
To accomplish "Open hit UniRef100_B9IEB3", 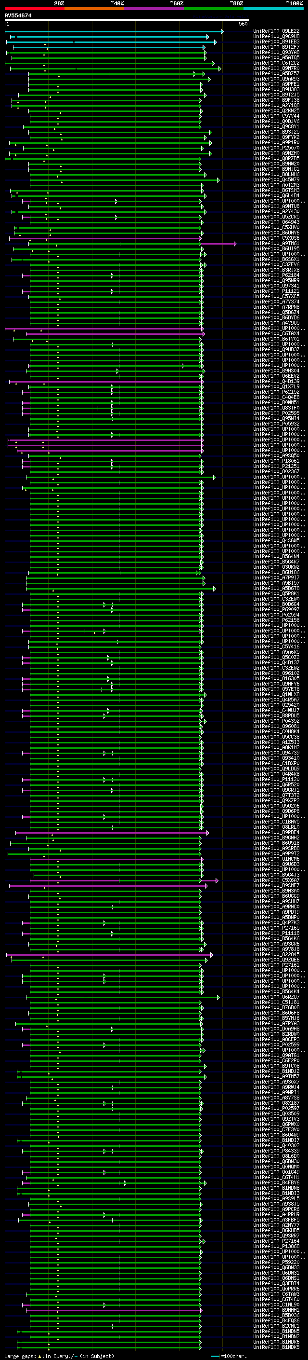I will 276,41.
